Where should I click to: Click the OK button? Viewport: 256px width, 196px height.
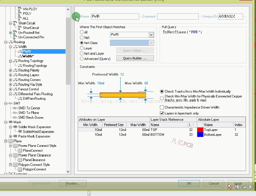(x=189, y=184)
